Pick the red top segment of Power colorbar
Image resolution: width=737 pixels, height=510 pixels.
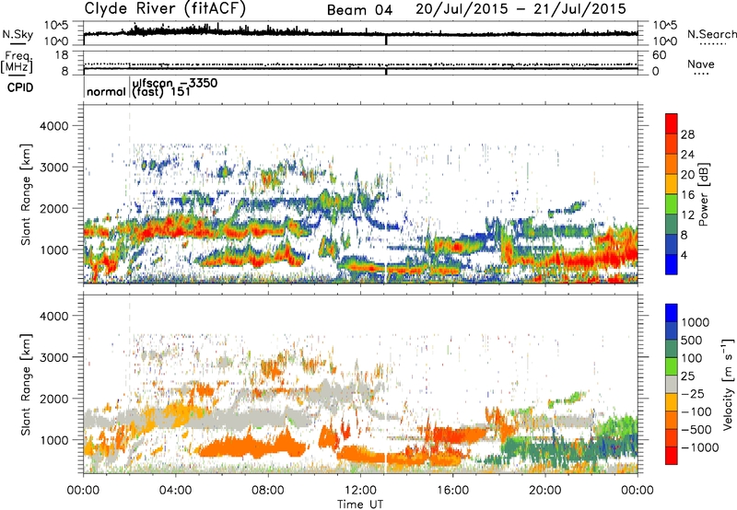point(672,123)
